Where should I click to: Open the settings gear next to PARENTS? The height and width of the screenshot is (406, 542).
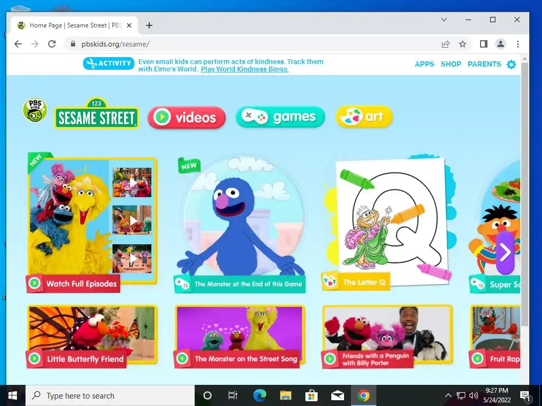pos(511,64)
